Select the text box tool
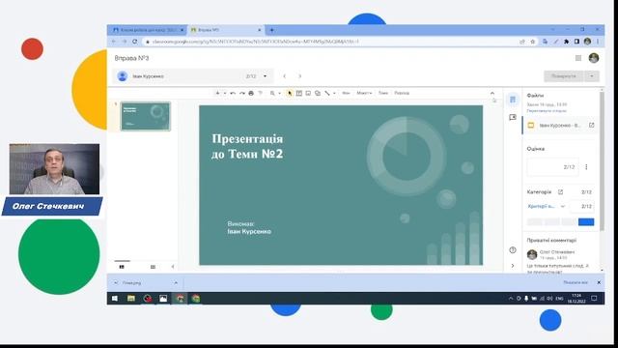This screenshot has width=618, height=348. [x=299, y=93]
